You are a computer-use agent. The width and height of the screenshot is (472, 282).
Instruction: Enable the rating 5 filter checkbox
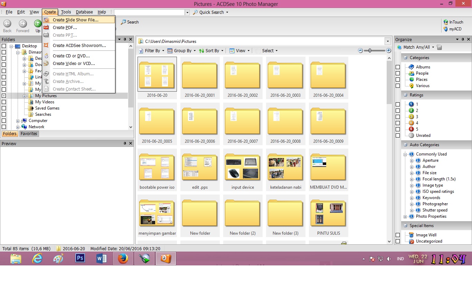(x=398, y=129)
